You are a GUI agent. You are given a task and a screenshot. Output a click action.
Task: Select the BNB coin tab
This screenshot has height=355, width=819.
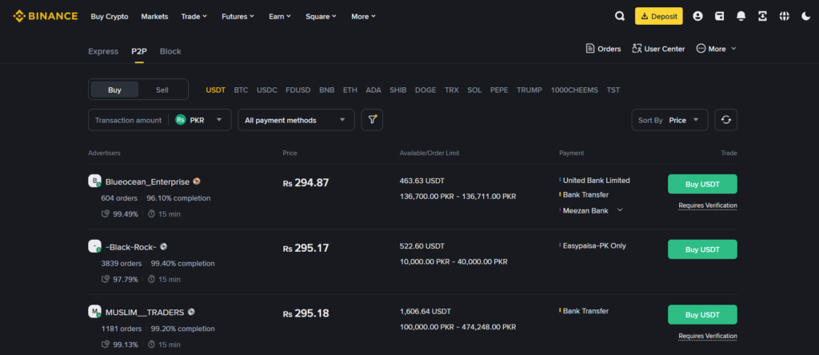(327, 90)
